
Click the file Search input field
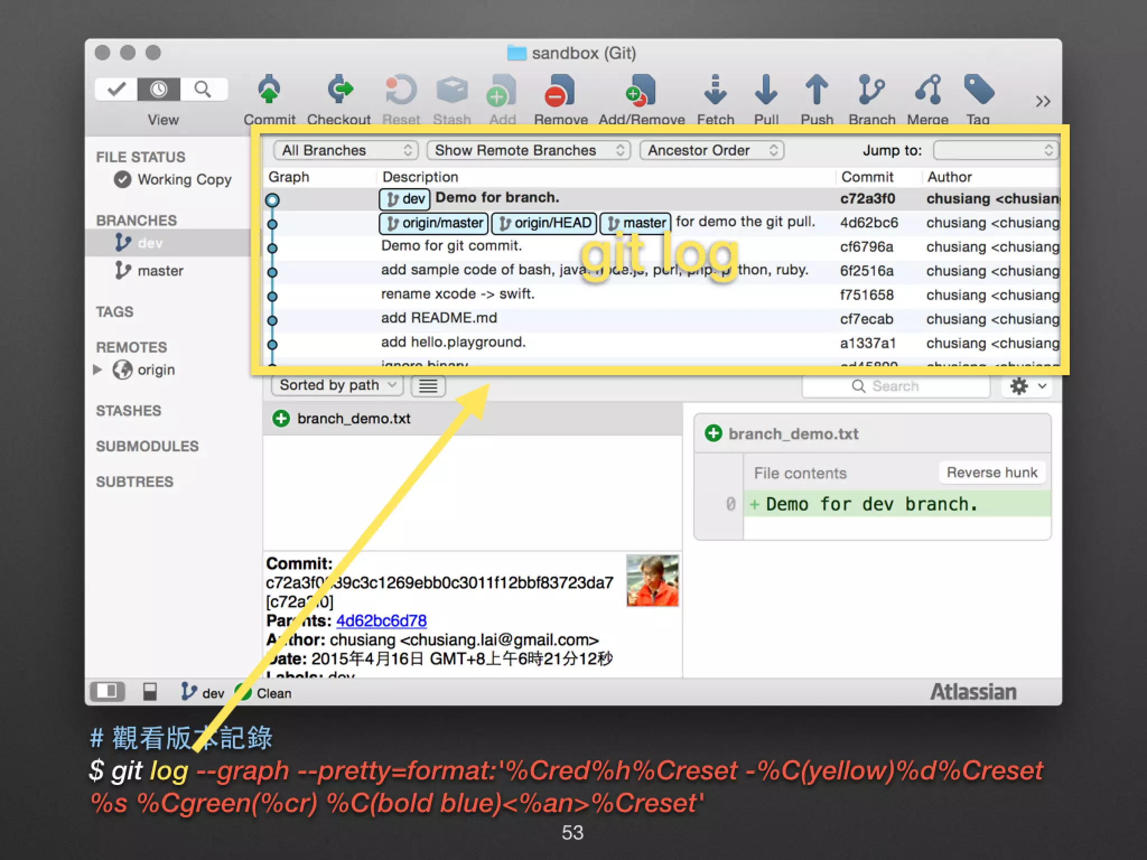click(x=896, y=386)
